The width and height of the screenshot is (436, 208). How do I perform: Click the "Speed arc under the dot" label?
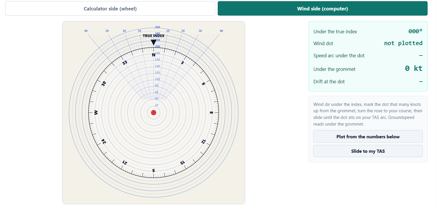[x=339, y=56]
